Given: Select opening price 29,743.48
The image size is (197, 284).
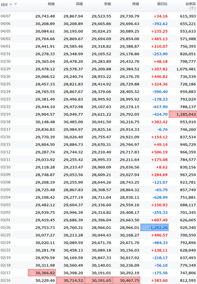Looking at the screenshot, I should pyautogui.click(x=45, y=16).
